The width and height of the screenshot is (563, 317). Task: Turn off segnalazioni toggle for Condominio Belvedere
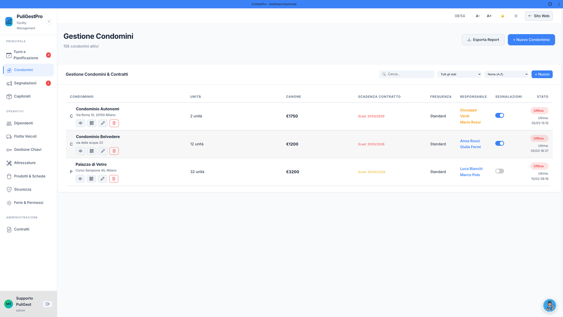pyautogui.click(x=500, y=143)
